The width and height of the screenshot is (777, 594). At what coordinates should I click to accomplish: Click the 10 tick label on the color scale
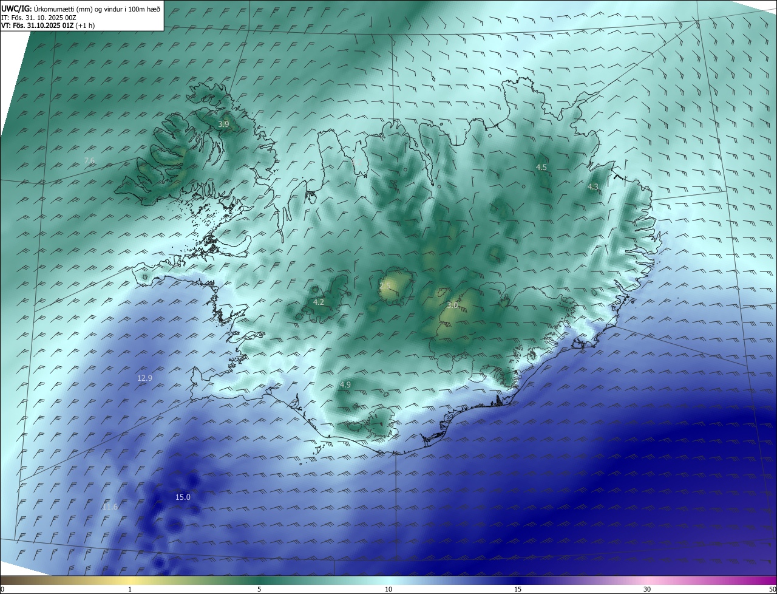pyautogui.click(x=388, y=589)
